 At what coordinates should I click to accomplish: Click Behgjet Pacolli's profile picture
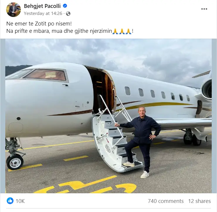(x=13, y=10)
